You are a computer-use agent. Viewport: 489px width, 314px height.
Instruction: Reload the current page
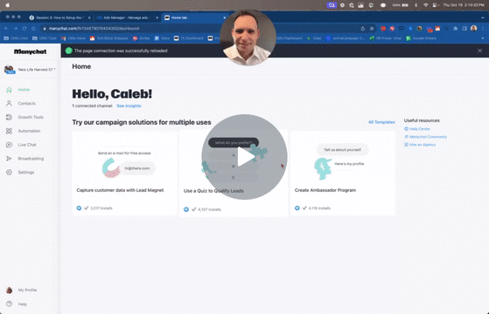pyautogui.click(x=24, y=28)
